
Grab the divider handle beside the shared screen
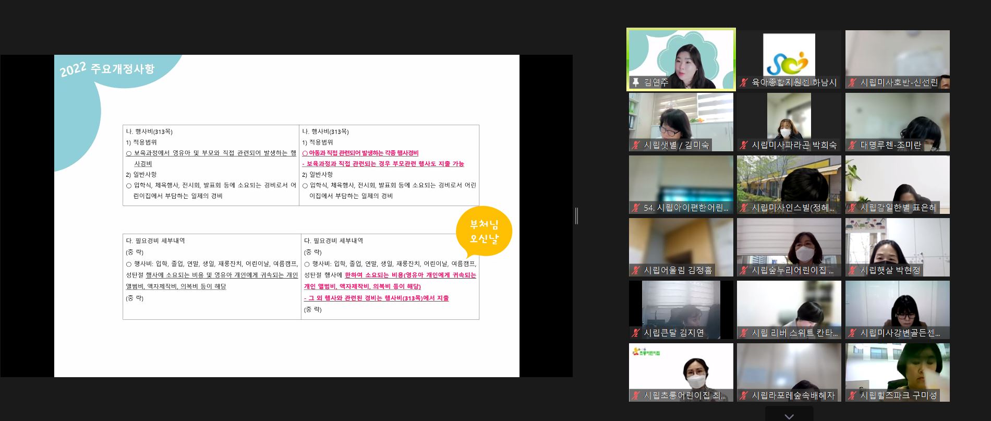[x=576, y=215]
